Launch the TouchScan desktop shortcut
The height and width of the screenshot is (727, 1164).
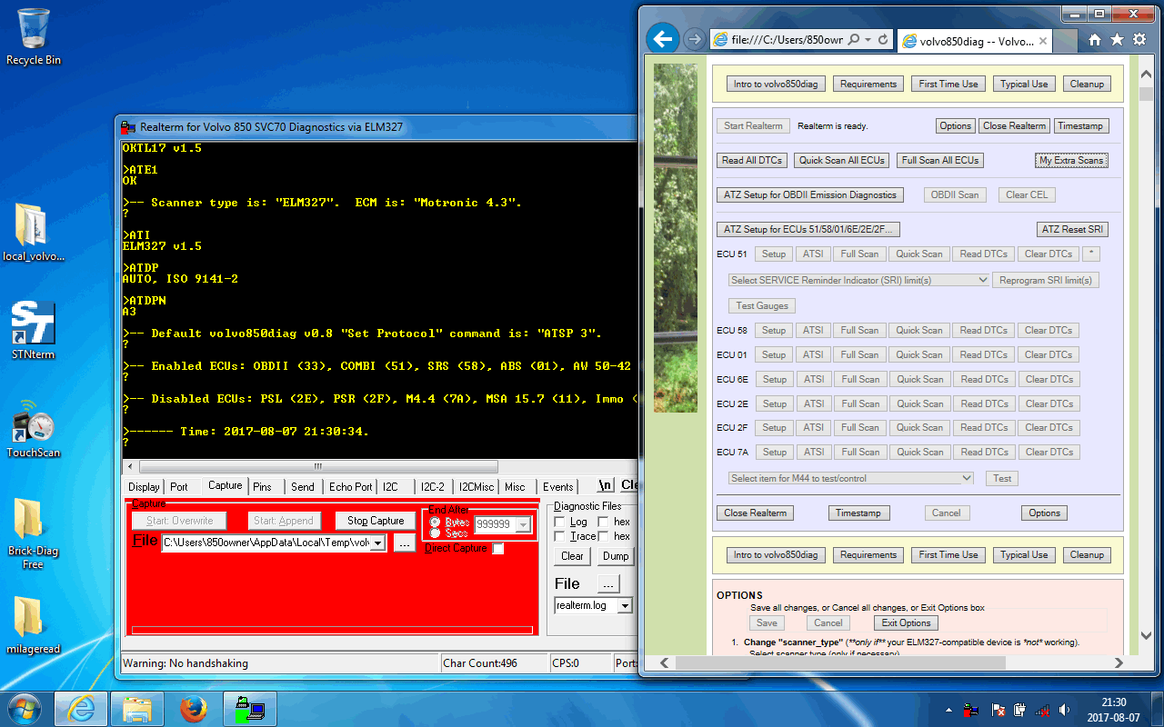pyautogui.click(x=33, y=428)
